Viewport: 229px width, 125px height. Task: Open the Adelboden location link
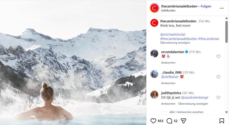168,11
